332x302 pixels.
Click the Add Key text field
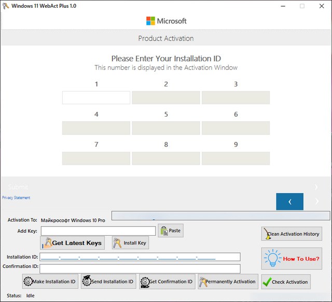pos(98,231)
